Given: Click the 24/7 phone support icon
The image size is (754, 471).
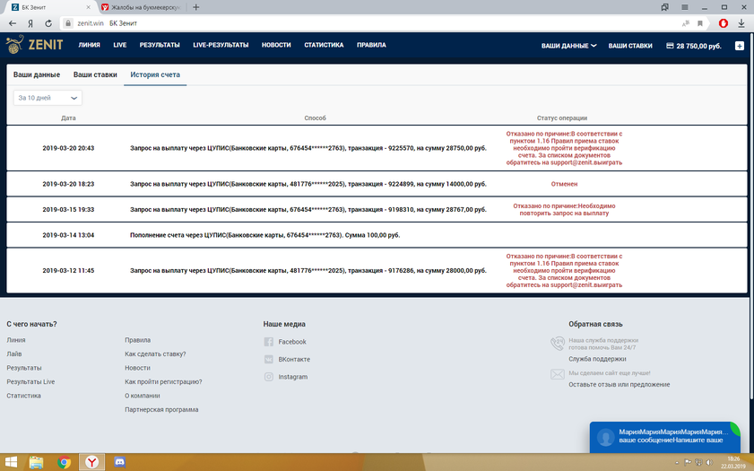Looking at the screenshot, I should click(x=558, y=344).
